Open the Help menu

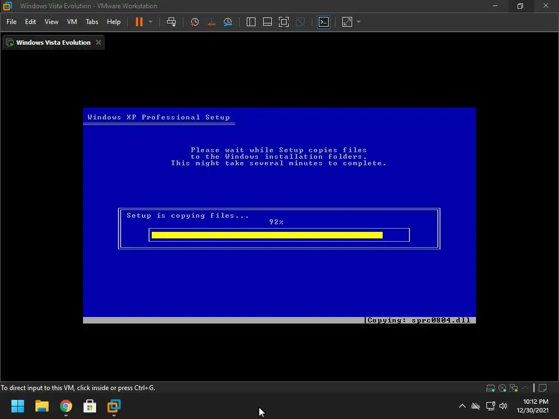[114, 22]
